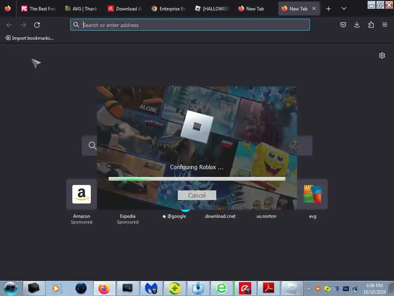394x296 pixels.
Task: Switch to the Enterprise Browser tab
Action: click(168, 8)
